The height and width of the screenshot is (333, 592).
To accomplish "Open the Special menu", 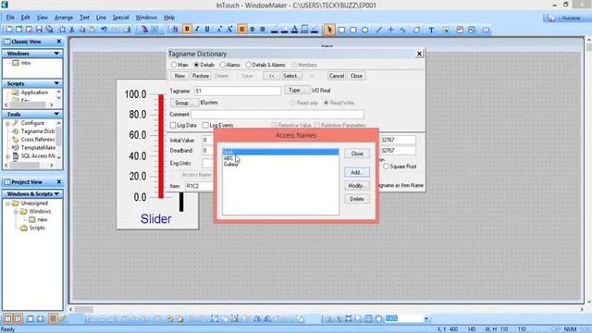I will pyautogui.click(x=121, y=18).
